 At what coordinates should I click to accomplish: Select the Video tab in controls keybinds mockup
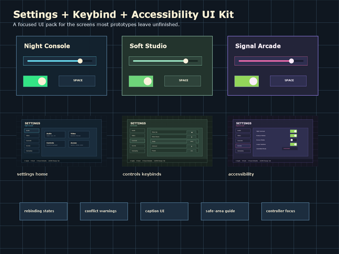(x=137, y=136)
